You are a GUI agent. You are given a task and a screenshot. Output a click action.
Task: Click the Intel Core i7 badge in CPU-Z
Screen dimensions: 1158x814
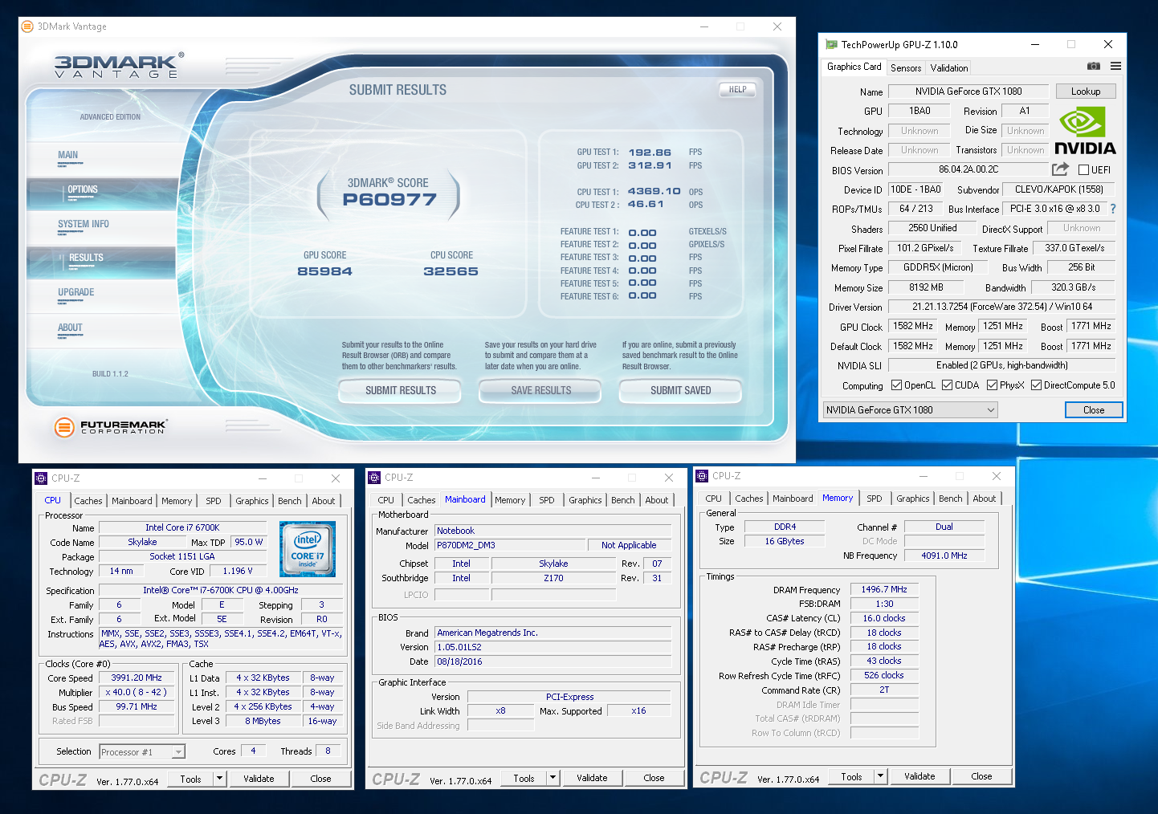(x=308, y=549)
